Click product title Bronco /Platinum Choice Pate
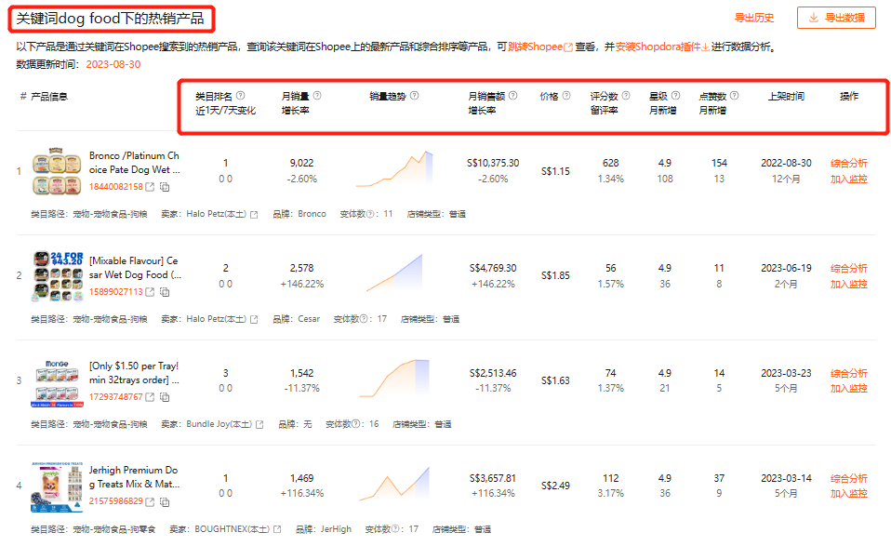The width and height of the screenshot is (891, 546). click(x=134, y=163)
